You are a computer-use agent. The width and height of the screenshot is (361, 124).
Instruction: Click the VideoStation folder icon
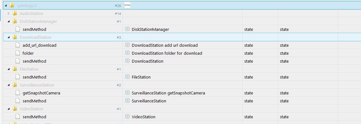15,109
